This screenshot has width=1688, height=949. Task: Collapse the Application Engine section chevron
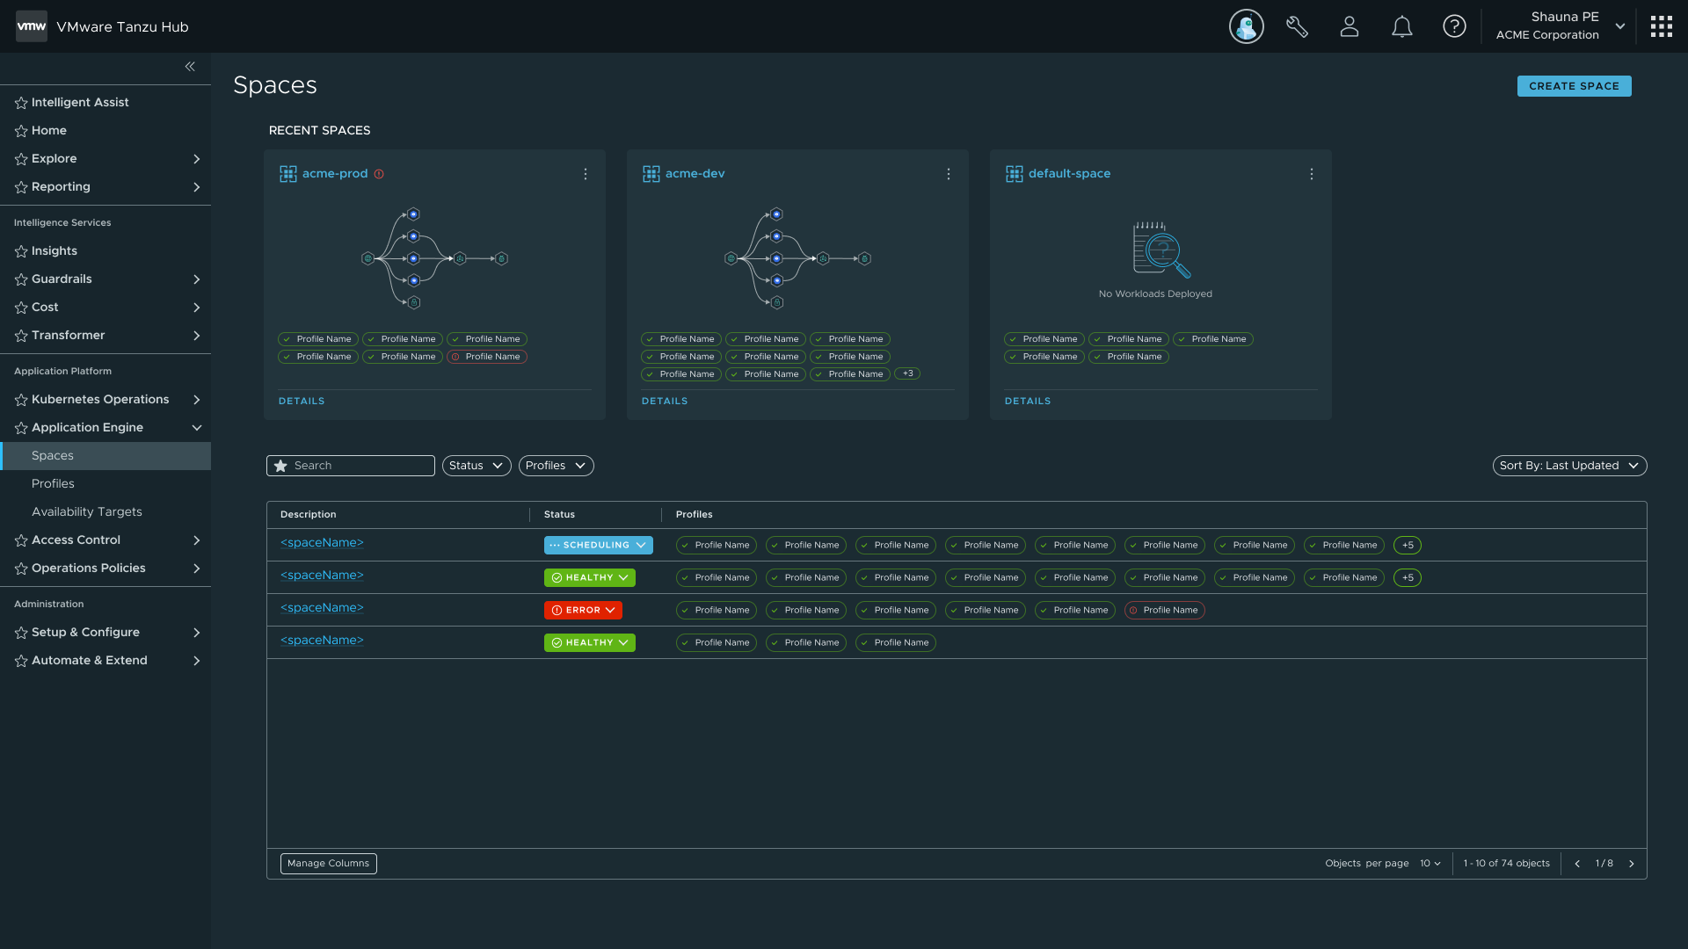tap(197, 428)
